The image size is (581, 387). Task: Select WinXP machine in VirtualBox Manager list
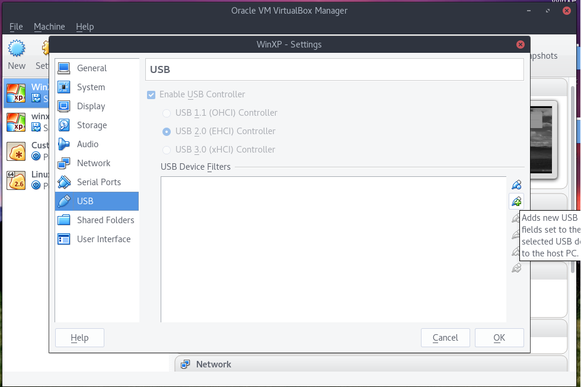[x=26, y=93]
